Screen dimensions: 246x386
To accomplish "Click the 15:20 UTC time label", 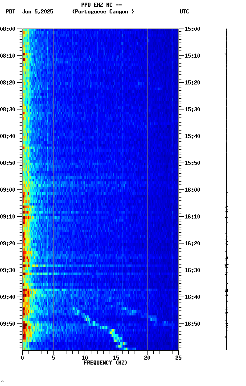I will (193, 83).
